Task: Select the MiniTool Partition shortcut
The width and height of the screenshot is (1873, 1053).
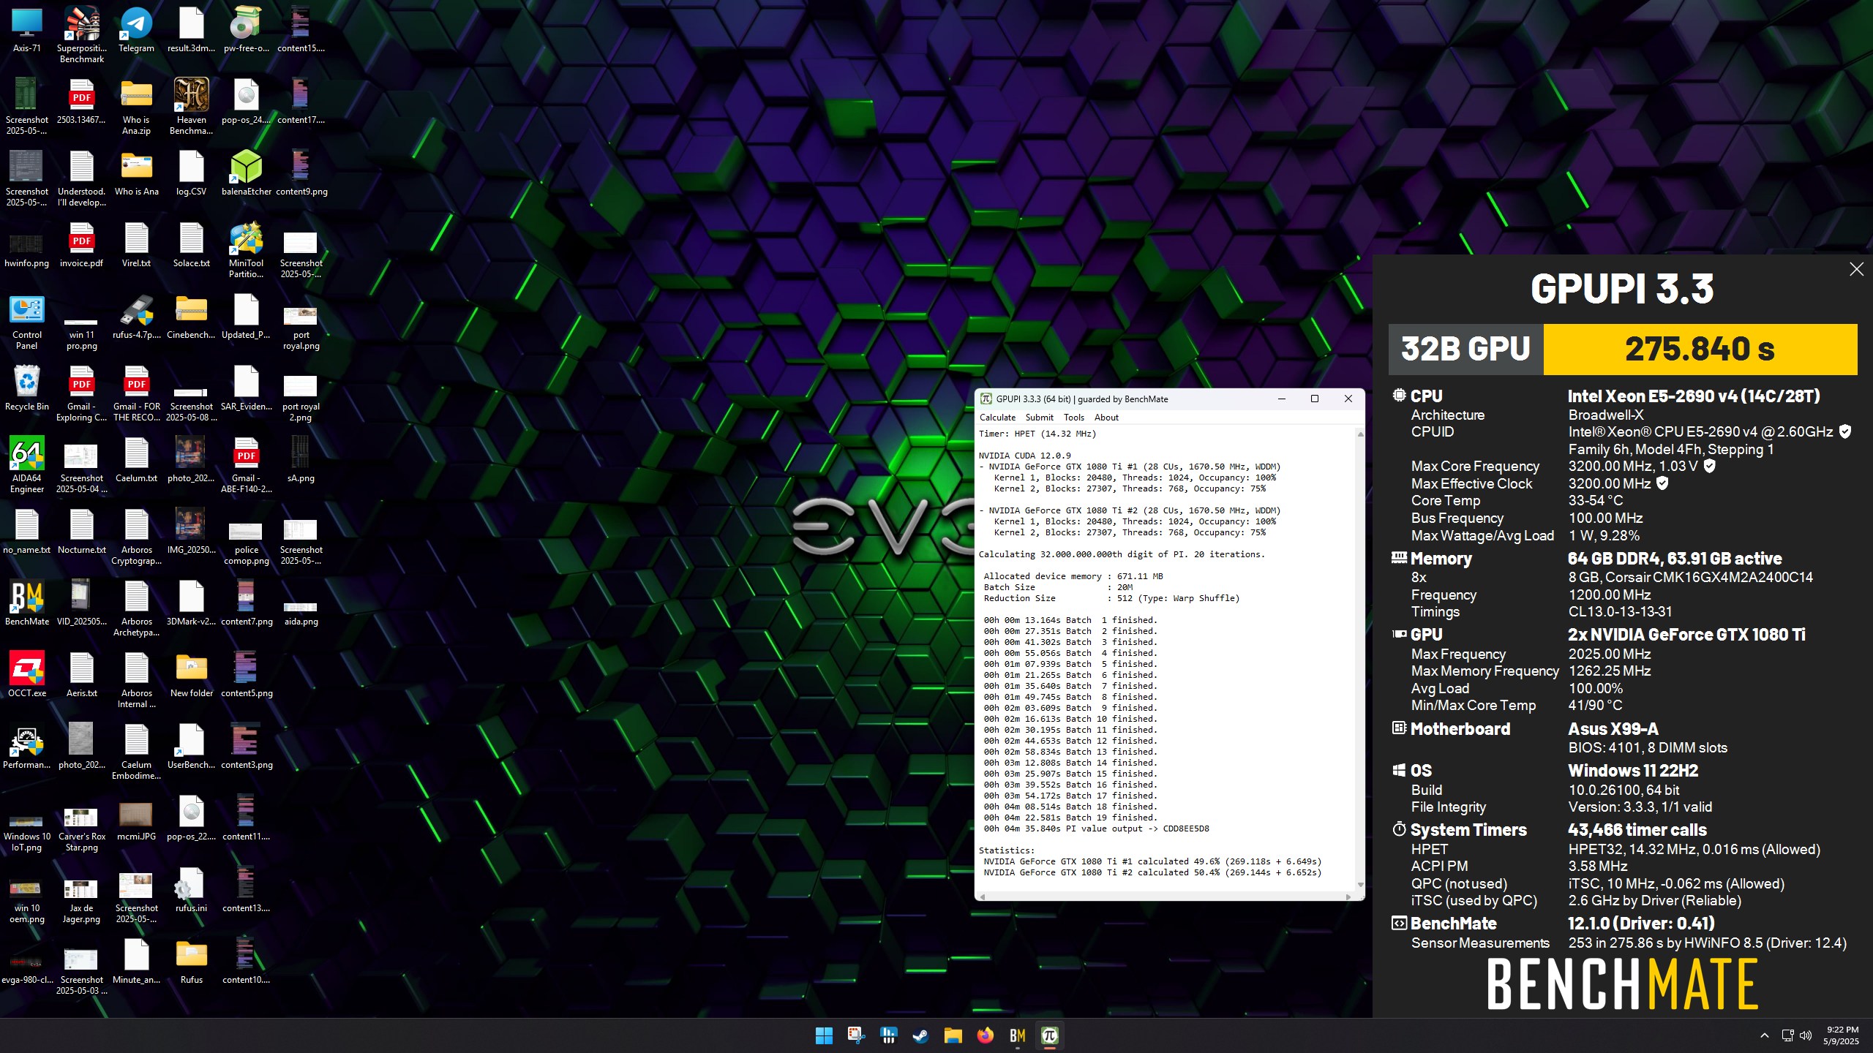Action: (x=247, y=249)
